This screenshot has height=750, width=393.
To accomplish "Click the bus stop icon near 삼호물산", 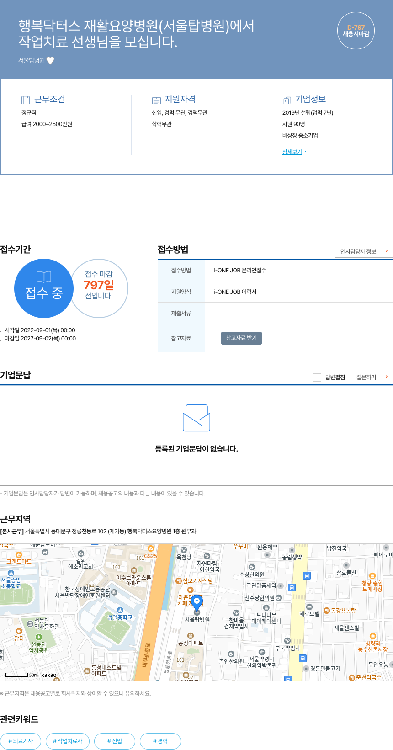I will click(x=307, y=575).
